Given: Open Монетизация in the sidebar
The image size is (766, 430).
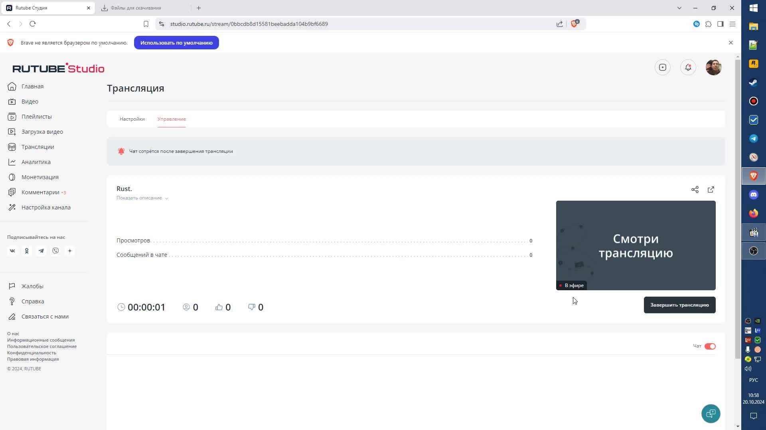Looking at the screenshot, I should [x=40, y=177].
